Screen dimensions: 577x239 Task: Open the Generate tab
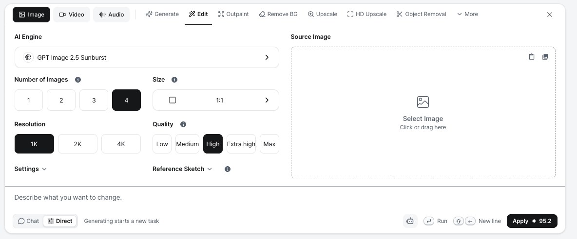[162, 14]
